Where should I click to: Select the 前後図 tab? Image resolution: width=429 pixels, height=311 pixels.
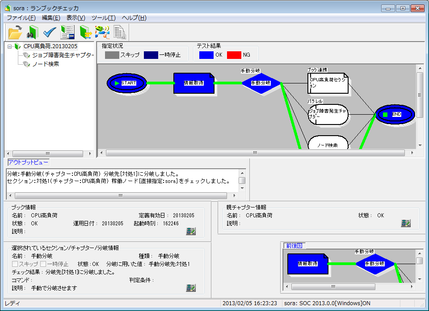pyautogui.click(x=294, y=246)
